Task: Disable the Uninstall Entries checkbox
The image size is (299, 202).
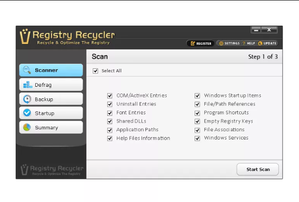Action: [x=110, y=104]
